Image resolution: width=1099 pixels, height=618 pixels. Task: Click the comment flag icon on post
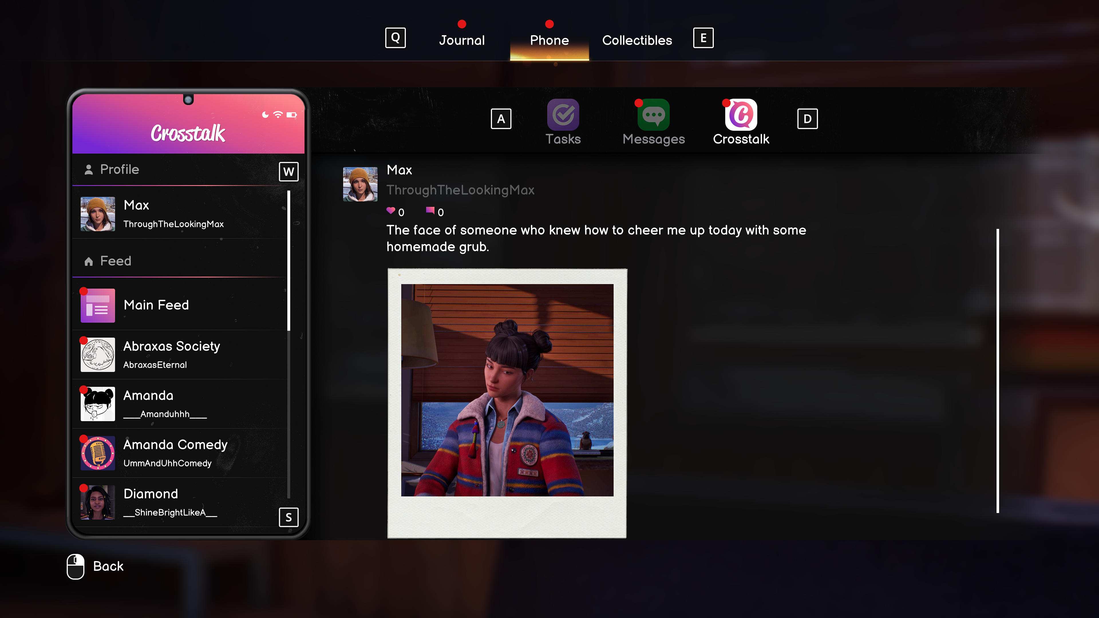coord(430,211)
